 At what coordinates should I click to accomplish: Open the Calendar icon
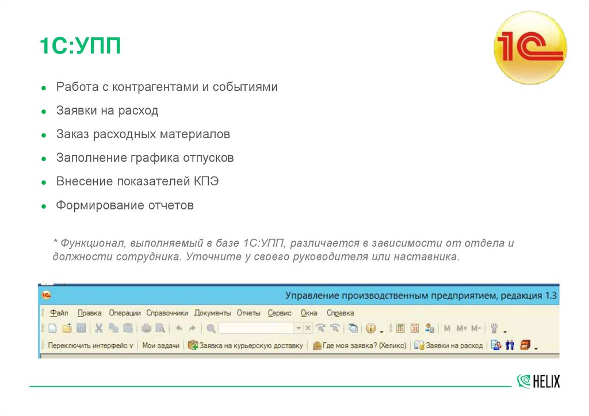coord(415,329)
